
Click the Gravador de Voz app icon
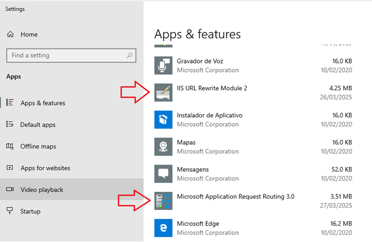click(x=163, y=65)
